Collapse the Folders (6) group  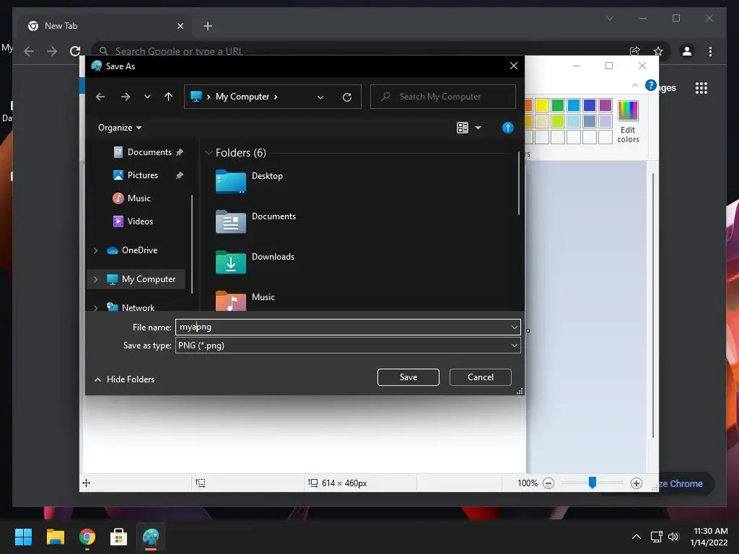(x=209, y=153)
